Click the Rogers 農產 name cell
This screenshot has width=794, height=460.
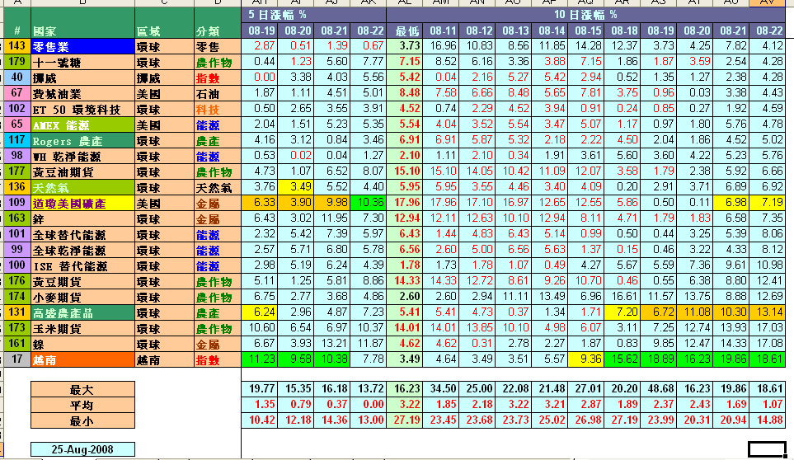point(82,140)
